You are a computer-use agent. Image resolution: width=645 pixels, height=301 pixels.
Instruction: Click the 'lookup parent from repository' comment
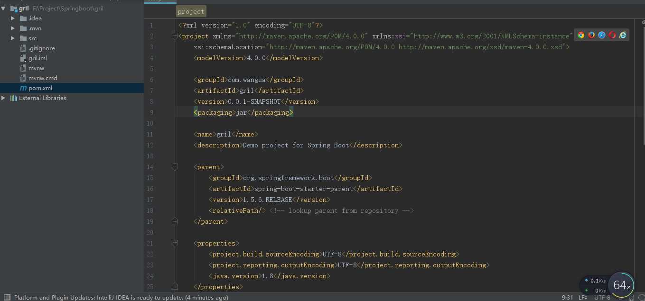341,210
